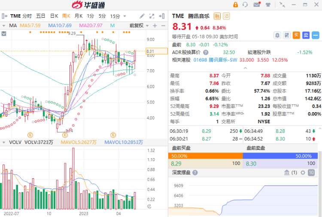Click the 8.31 price label on chart axis
This screenshot has height=217, width=322.
[x=156, y=51]
